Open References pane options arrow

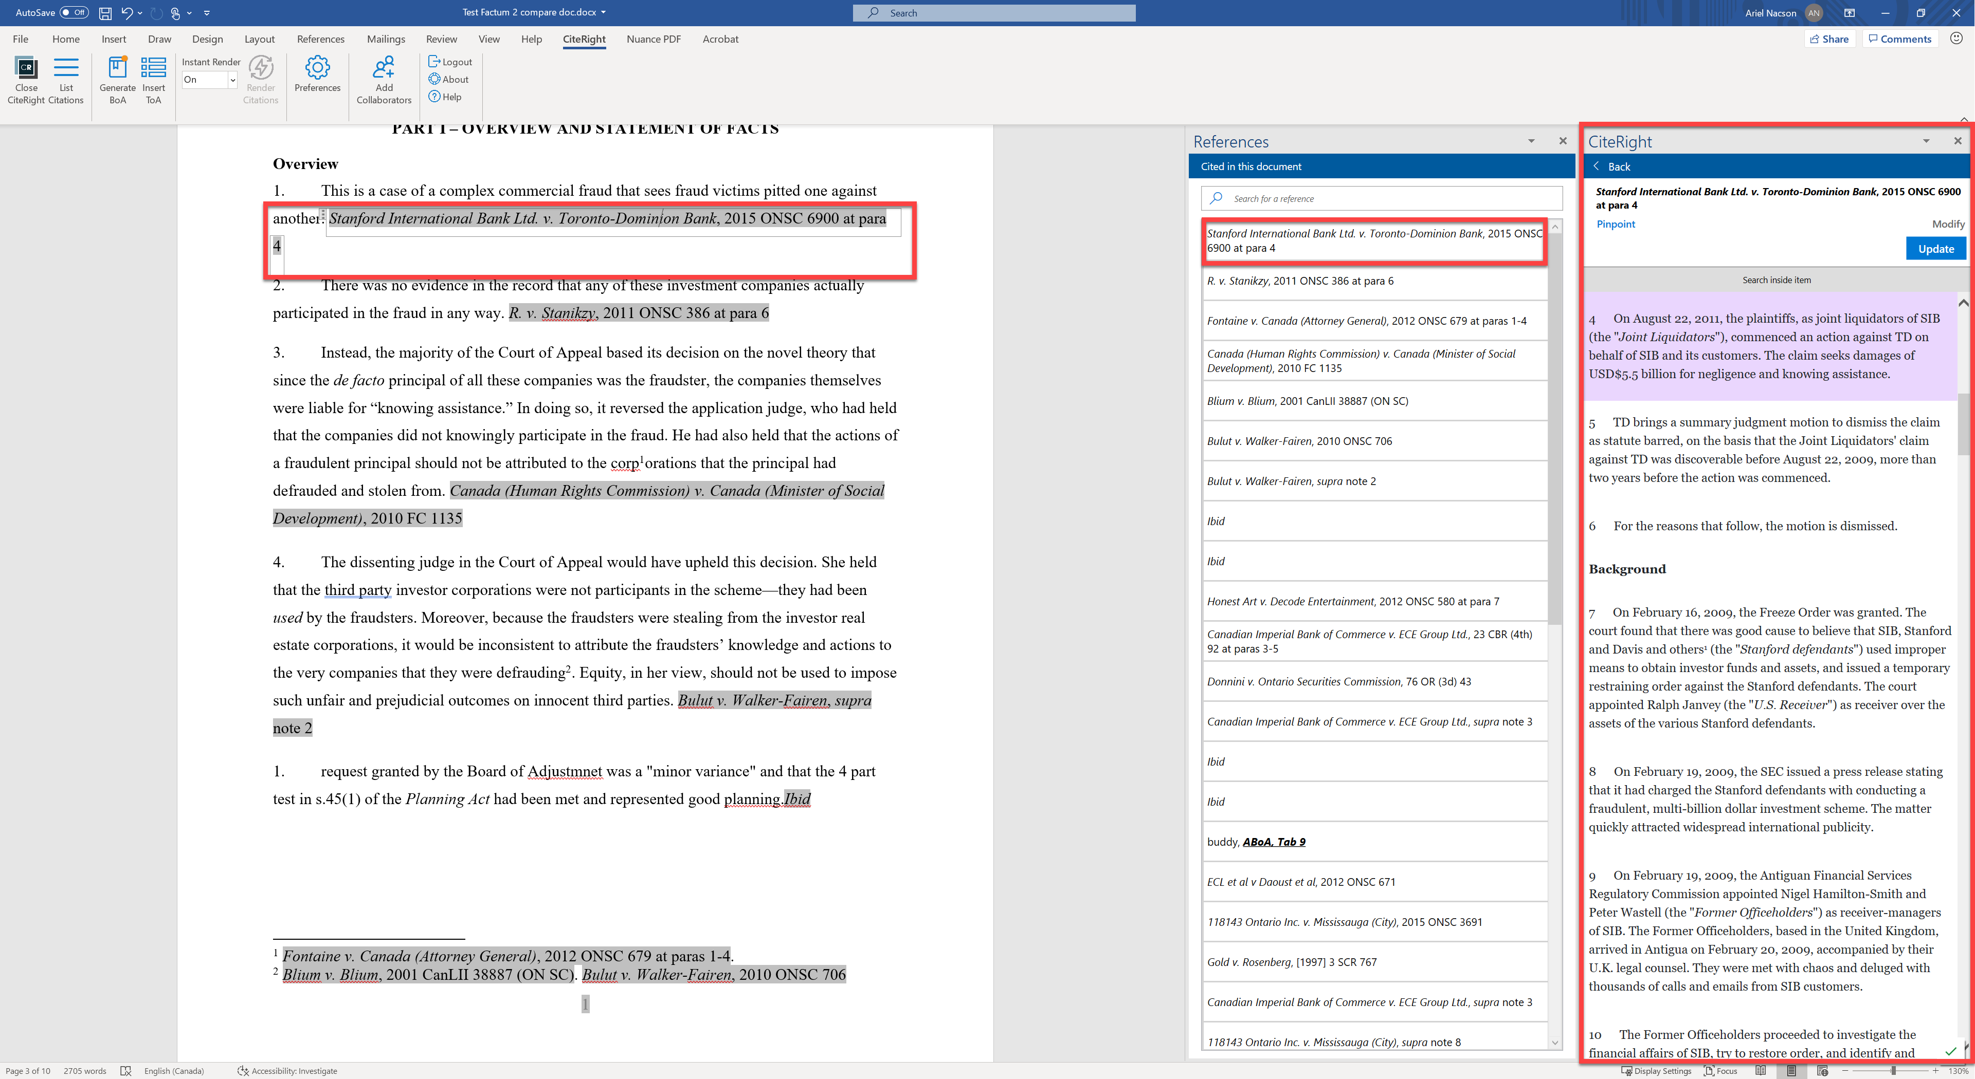tap(1531, 141)
